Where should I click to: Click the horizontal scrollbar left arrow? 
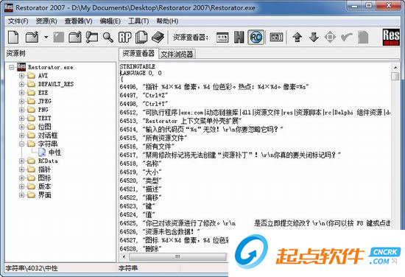124,256
